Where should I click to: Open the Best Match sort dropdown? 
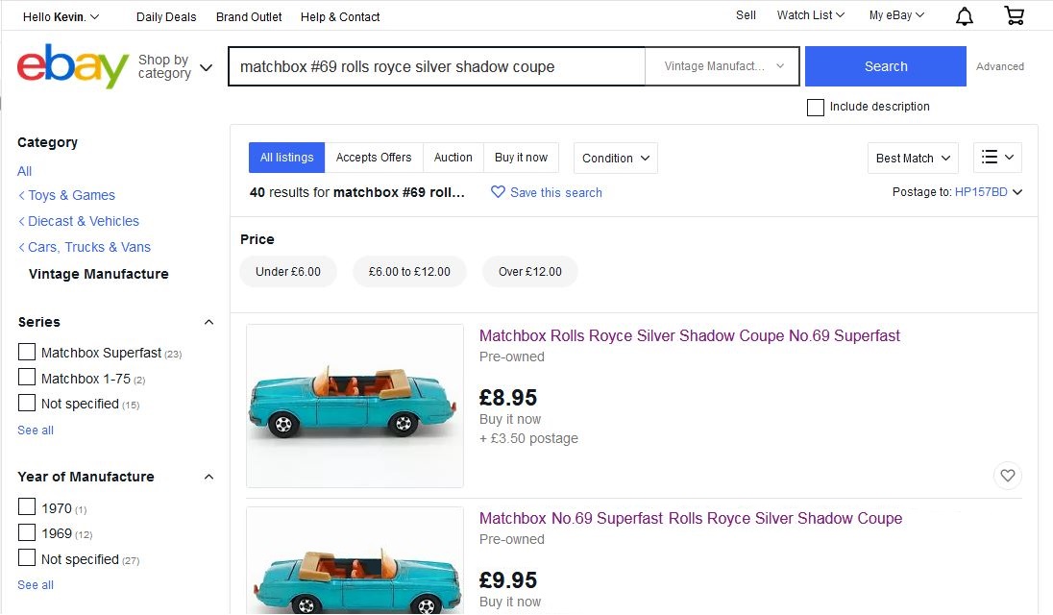[913, 158]
